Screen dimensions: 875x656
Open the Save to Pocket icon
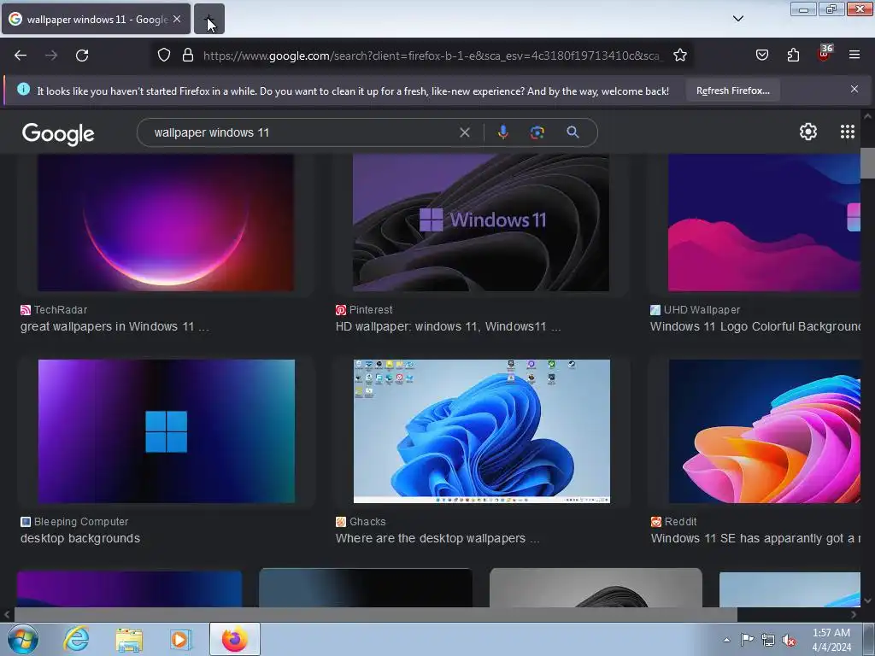point(761,55)
